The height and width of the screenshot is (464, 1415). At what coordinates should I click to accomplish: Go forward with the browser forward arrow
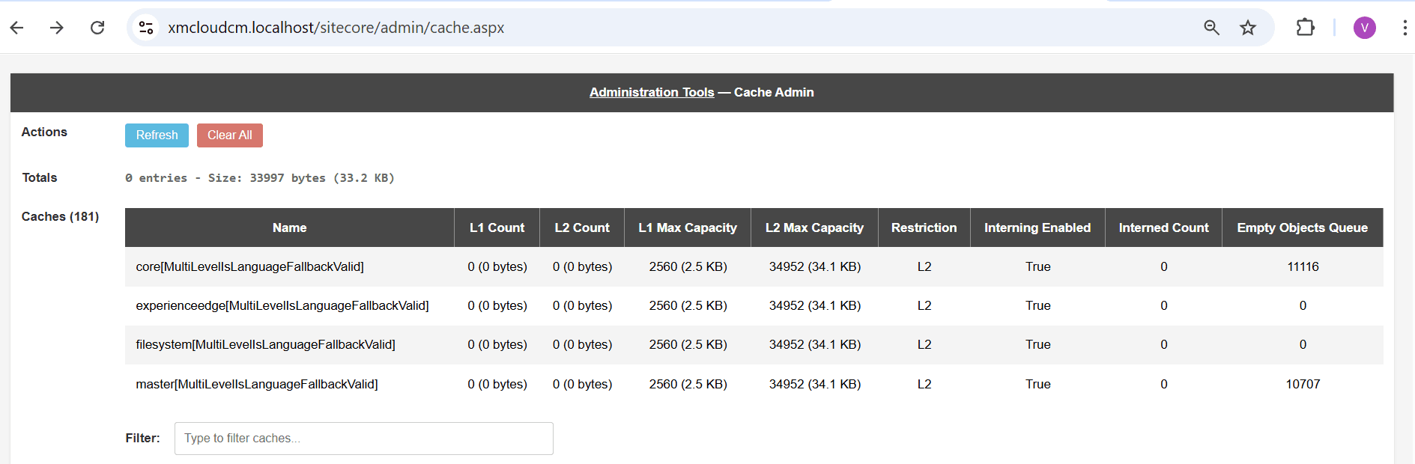(57, 28)
